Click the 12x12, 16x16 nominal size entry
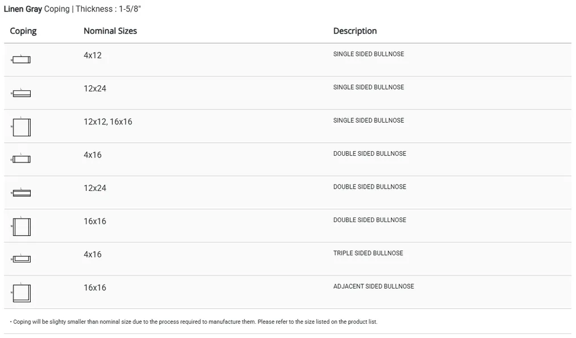Screen dimensions: 576x338 pyautogui.click(x=108, y=122)
